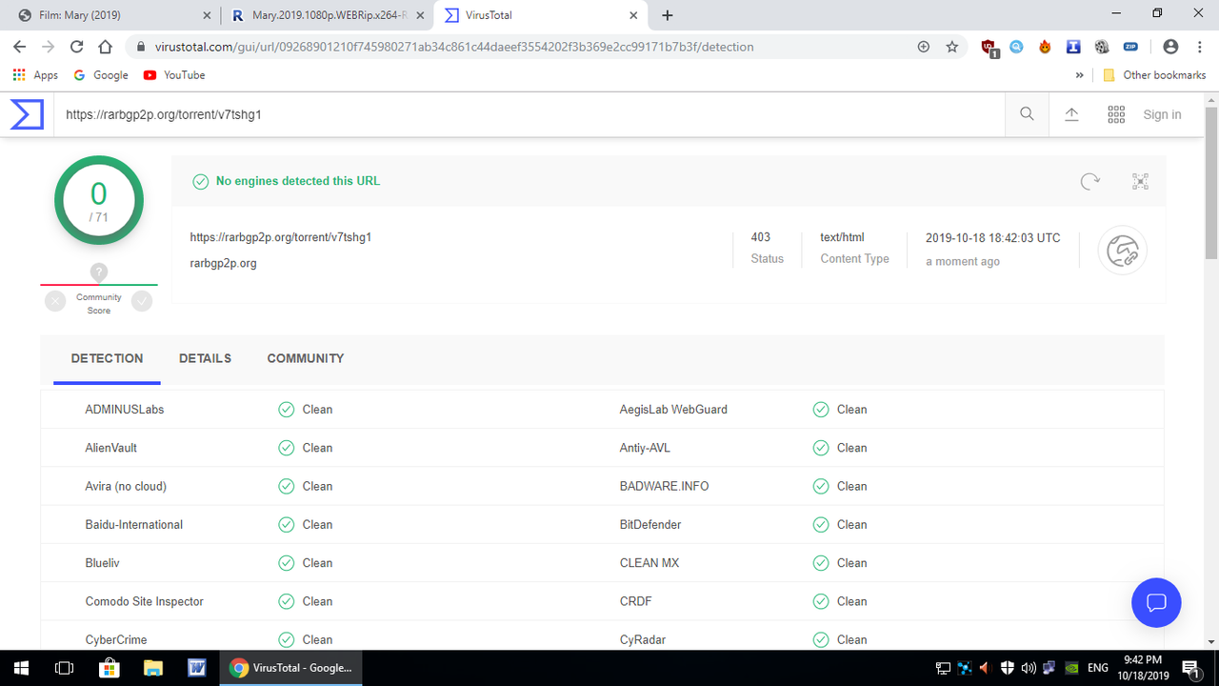Click the upload file icon
The width and height of the screenshot is (1219, 686).
[1071, 114]
